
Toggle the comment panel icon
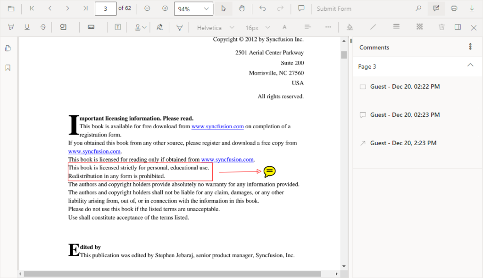coord(458,27)
